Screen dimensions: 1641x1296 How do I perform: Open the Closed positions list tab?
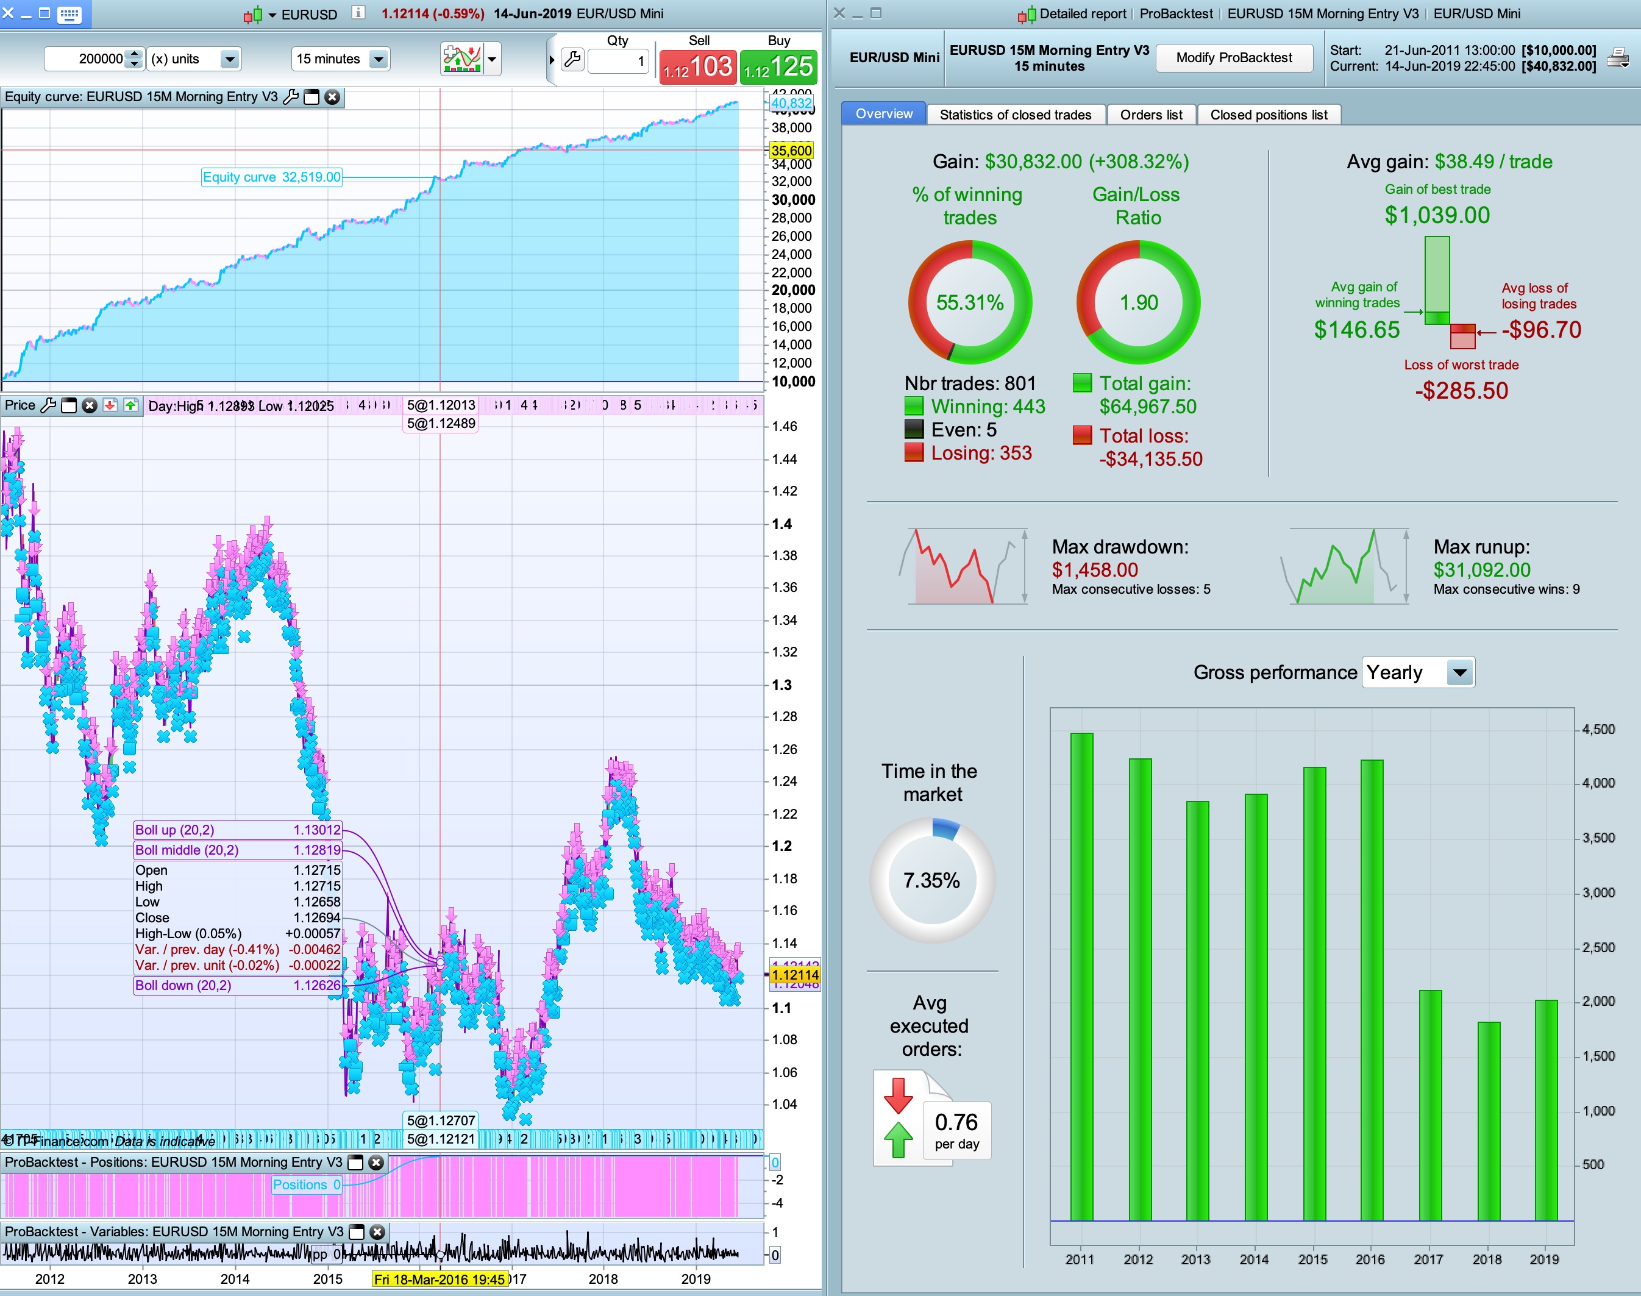pyautogui.click(x=1269, y=115)
